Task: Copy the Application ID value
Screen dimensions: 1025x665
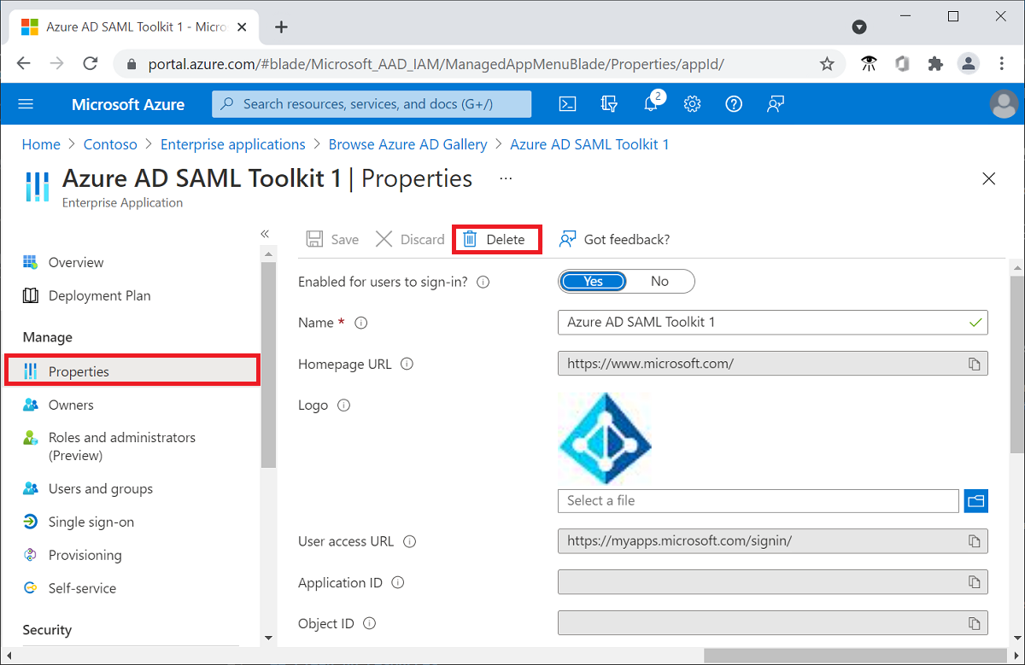Action: [974, 582]
